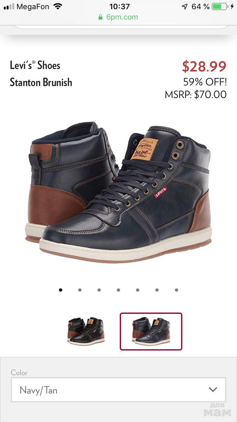Select the second image carousel dot
This screenshot has width=237, height=422.
click(x=80, y=290)
